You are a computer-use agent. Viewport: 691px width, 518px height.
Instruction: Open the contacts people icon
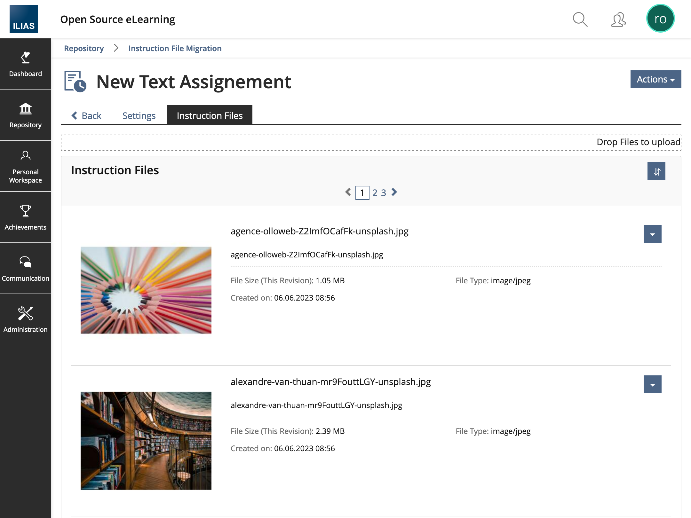pyautogui.click(x=618, y=20)
